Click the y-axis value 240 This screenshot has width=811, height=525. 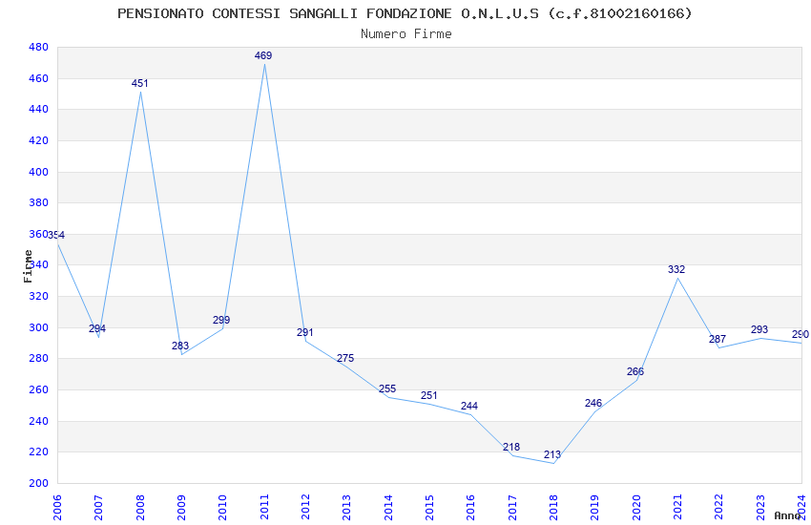[39, 422]
